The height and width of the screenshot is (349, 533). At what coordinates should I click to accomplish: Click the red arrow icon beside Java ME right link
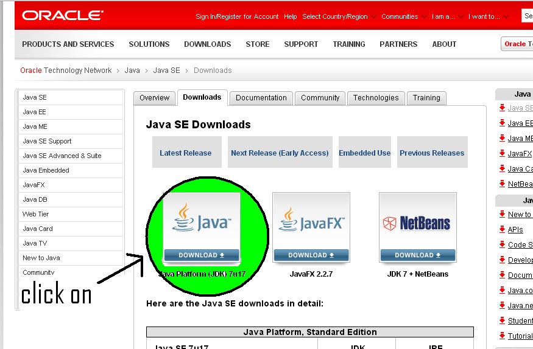pyautogui.click(x=502, y=138)
